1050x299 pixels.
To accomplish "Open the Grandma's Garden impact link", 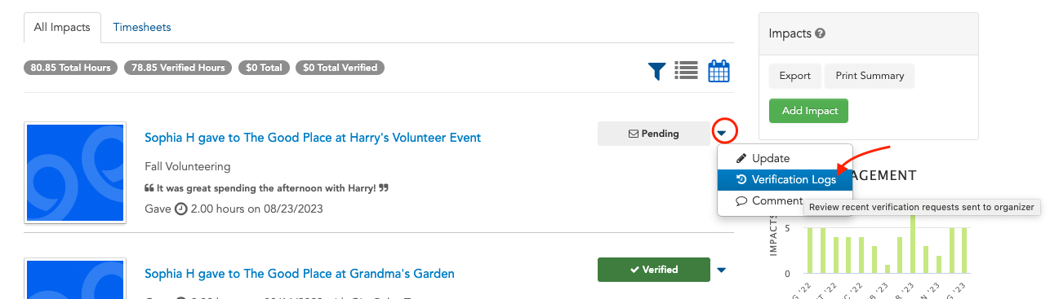I will tap(300, 274).
